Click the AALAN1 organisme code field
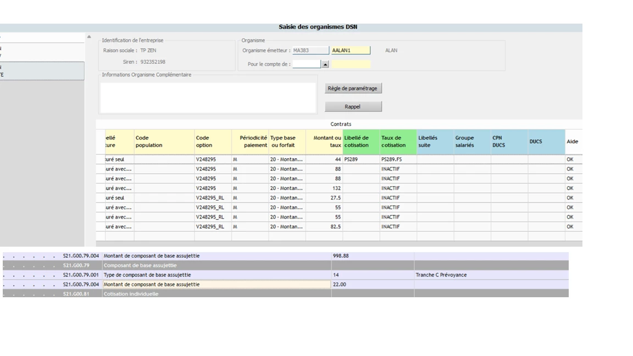The width and height of the screenshot is (633, 356). [351, 51]
